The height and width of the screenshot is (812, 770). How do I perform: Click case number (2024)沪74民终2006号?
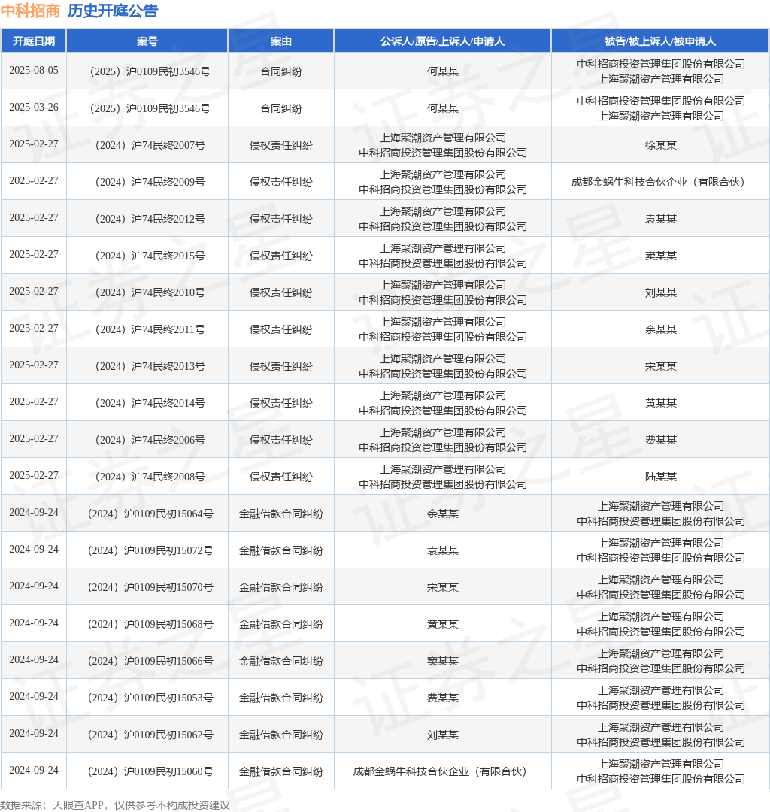coord(150,440)
